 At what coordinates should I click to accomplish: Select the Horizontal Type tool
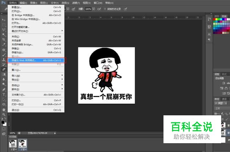4,95
